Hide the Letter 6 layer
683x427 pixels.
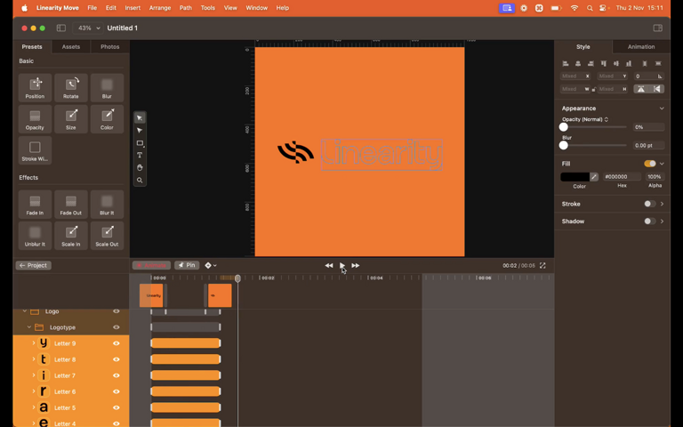(117, 391)
